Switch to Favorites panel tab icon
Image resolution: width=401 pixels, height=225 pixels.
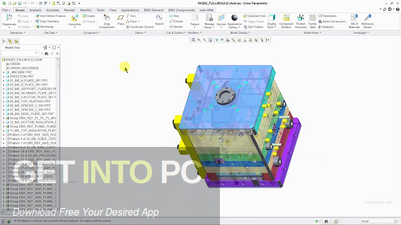pyautogui.click(x=16, y=41)
